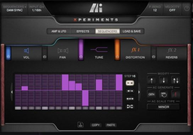
Task: Toggle the PAN sequencer power switch
Action: pyautogui.click(x=45, y=53)
